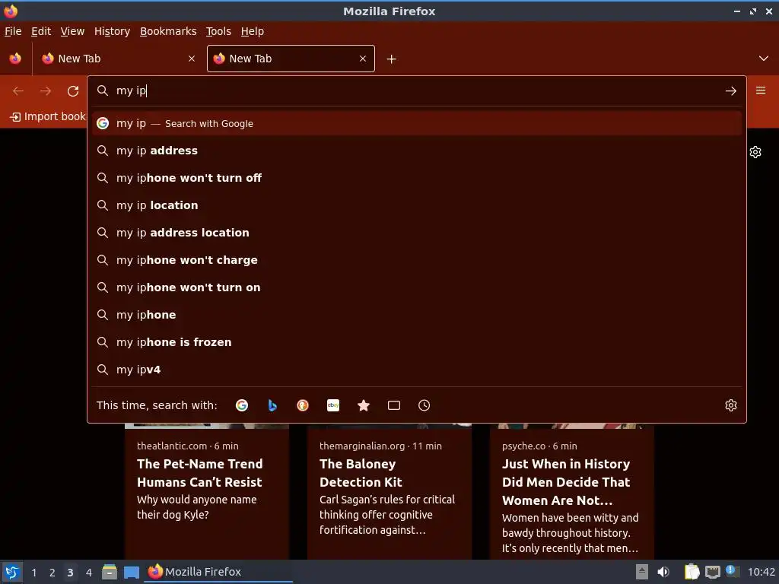Search open tabs using the tab icon
This screenshot has width=779, height=584.
[x=394, y=405]
